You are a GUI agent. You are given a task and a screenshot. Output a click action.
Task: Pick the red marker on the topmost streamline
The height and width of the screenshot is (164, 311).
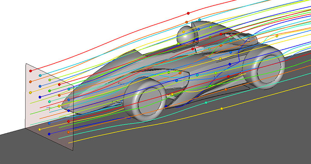click(188, 13)
